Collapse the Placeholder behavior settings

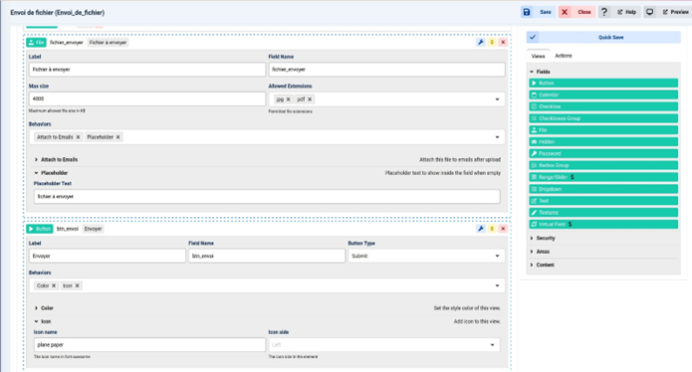point(51,173)
